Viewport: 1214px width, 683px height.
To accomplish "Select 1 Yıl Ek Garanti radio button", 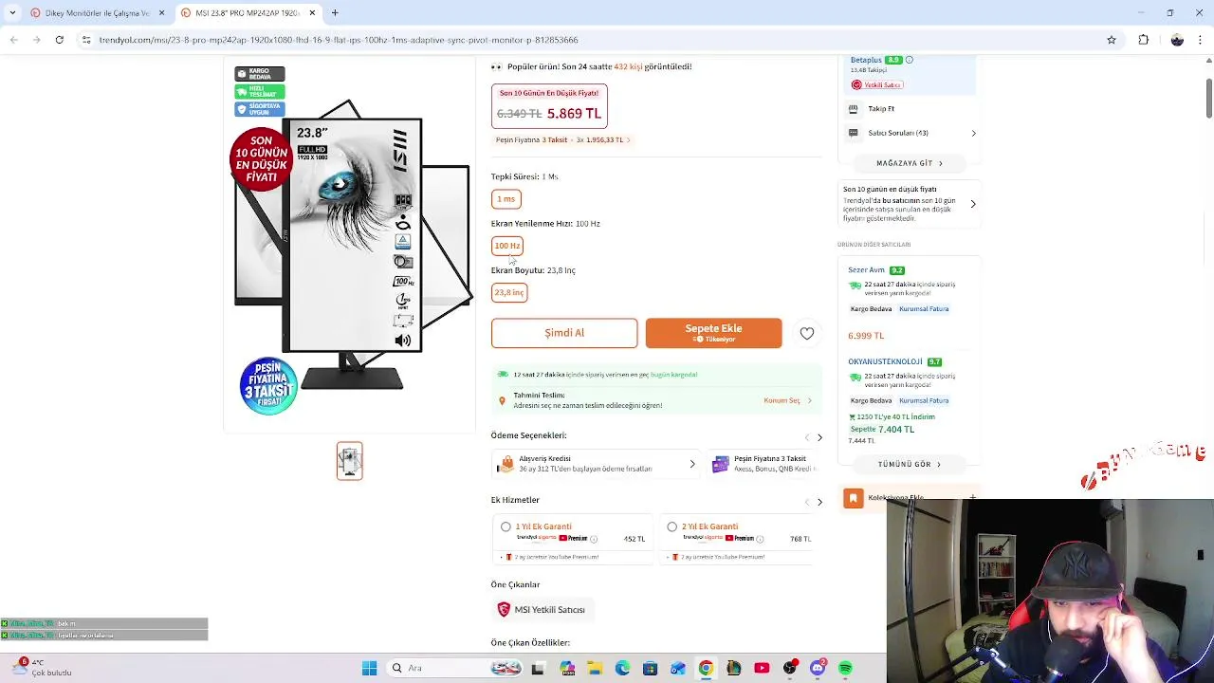I will tap(506, 526).
